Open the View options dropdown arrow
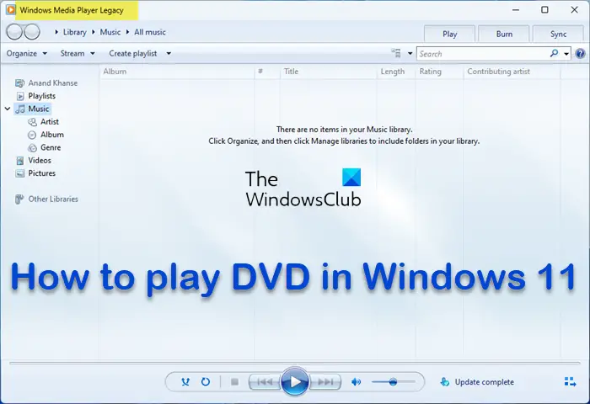The width and height of the screenshot is (590, 404). click(x=410, y=53)
